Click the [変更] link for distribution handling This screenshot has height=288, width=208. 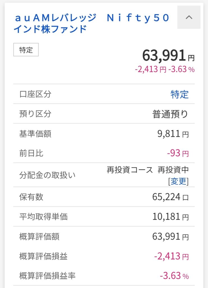(x=178, y=181)
